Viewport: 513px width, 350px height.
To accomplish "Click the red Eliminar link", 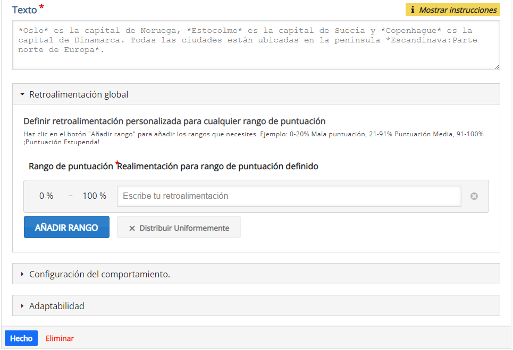I will [60, 338].
